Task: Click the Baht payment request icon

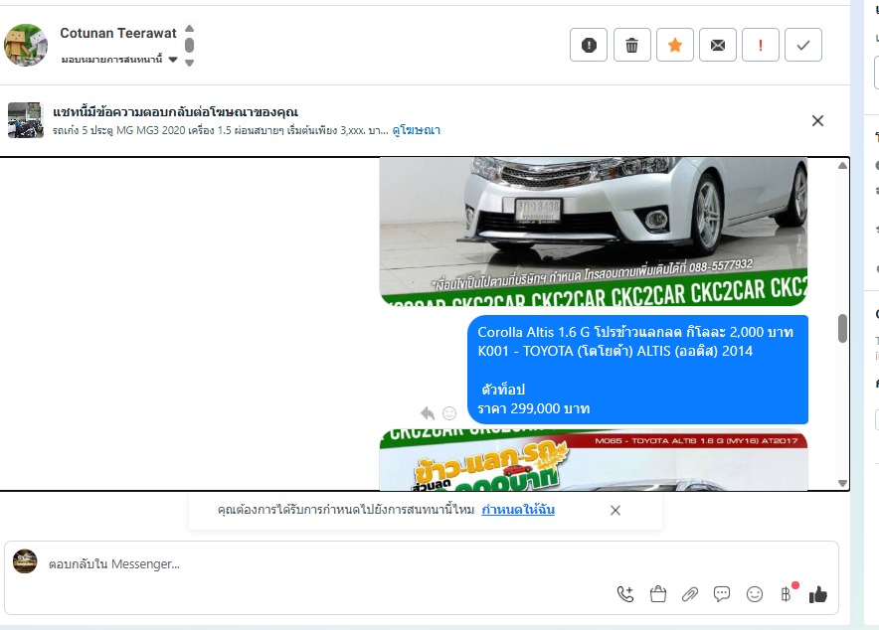Action: [786, 594]
